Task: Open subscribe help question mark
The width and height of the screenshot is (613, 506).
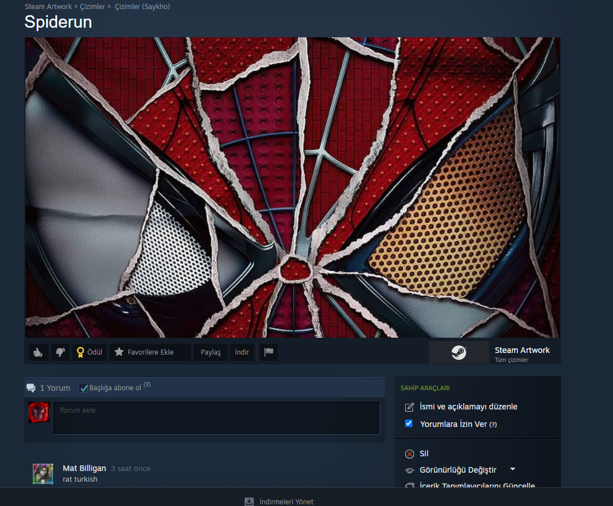Action: pyautogui.click(x=147, y=385)
